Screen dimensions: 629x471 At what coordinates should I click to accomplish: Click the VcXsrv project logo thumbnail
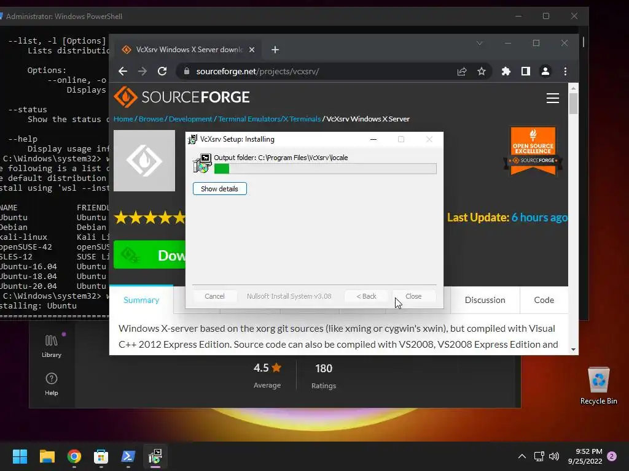pos(144,161)
